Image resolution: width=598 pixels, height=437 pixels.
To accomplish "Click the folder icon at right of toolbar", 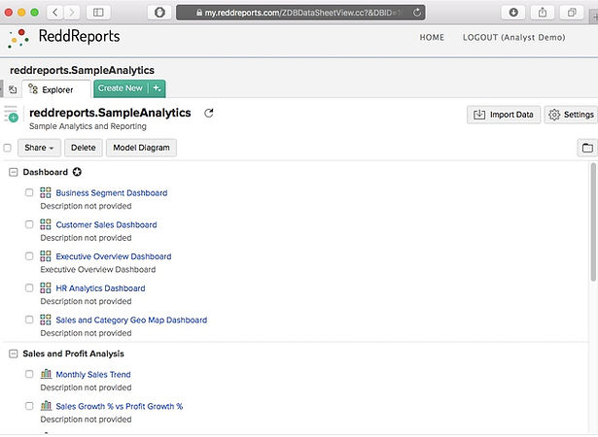I will (x=586, y=148).
